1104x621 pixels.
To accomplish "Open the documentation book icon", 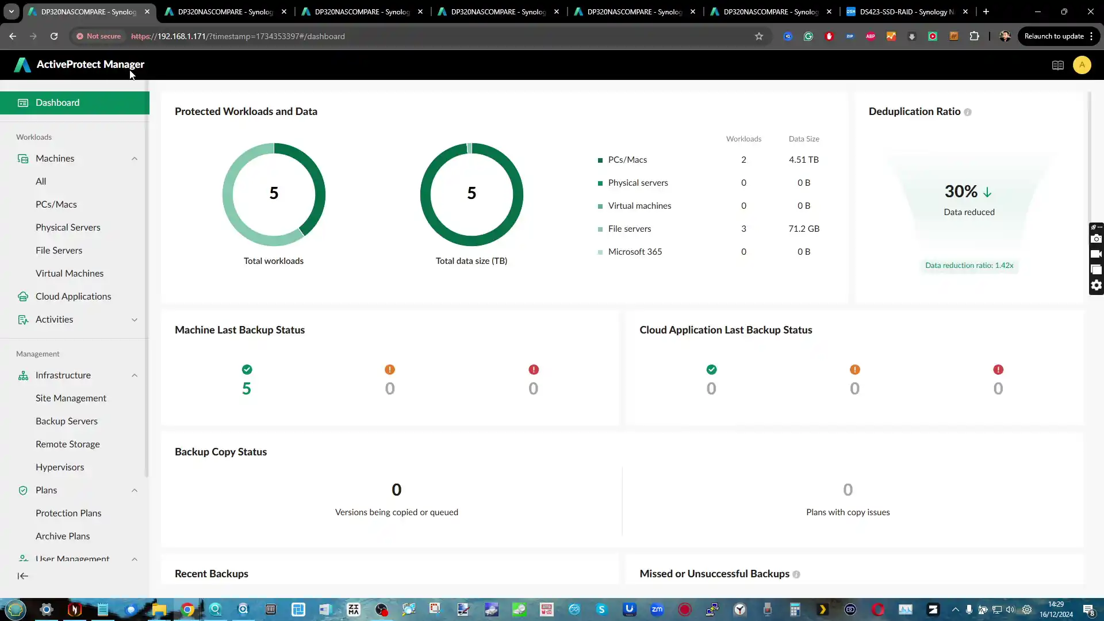I will [x=1058, y=65].
